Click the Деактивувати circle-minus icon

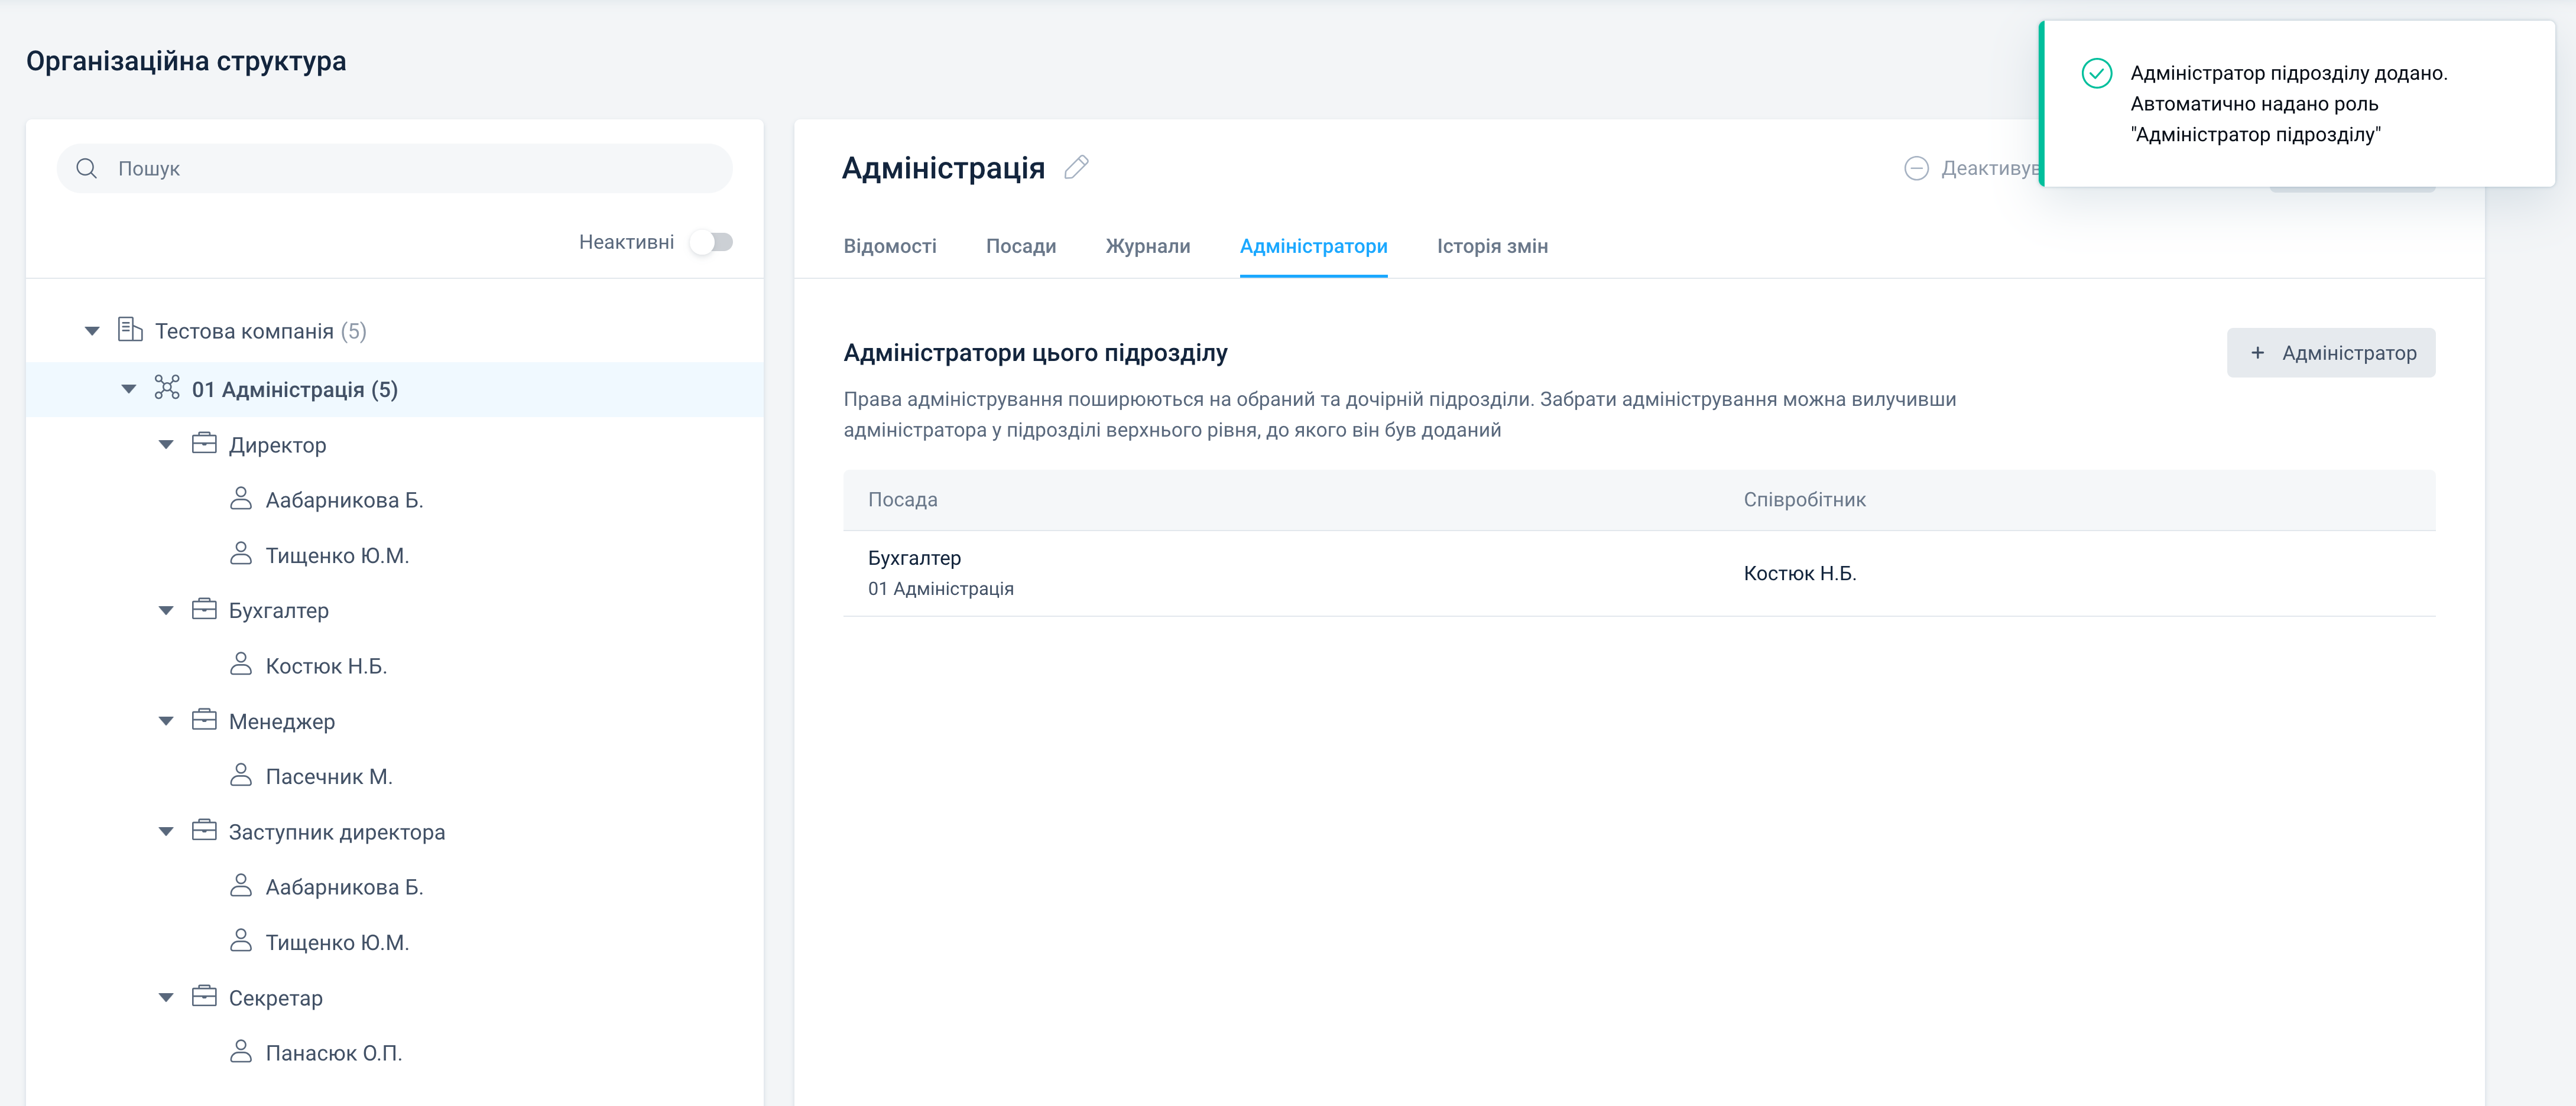(x=1916, y=168)
